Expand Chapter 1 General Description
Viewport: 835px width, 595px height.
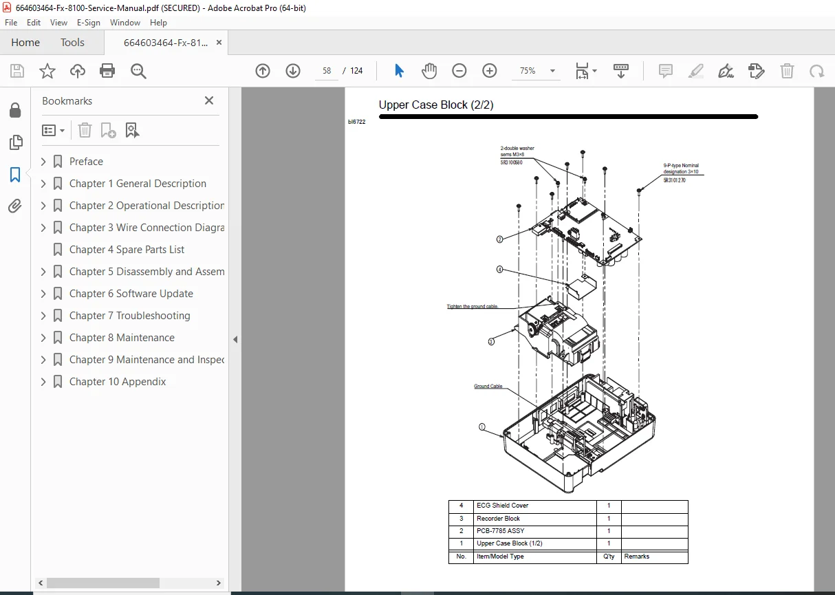pos(43,184)
